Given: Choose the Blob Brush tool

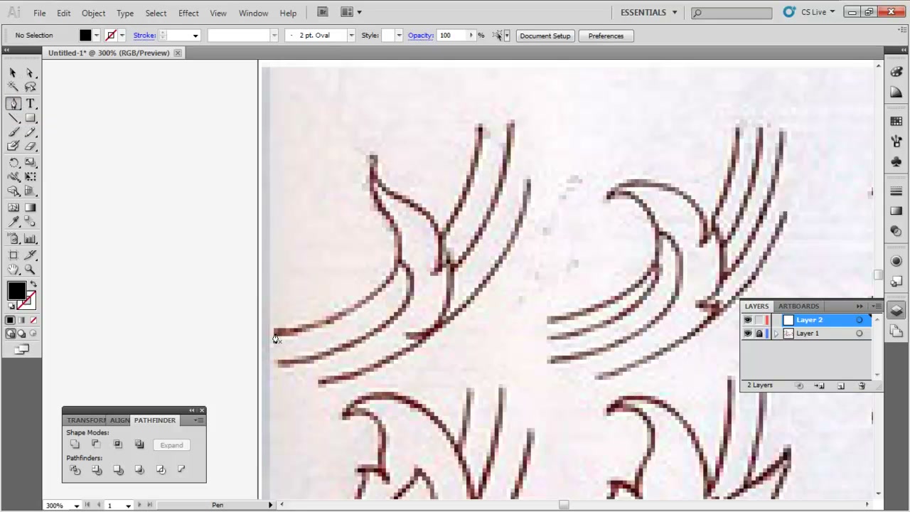Looking at the screenshot, I should [13, 146].
